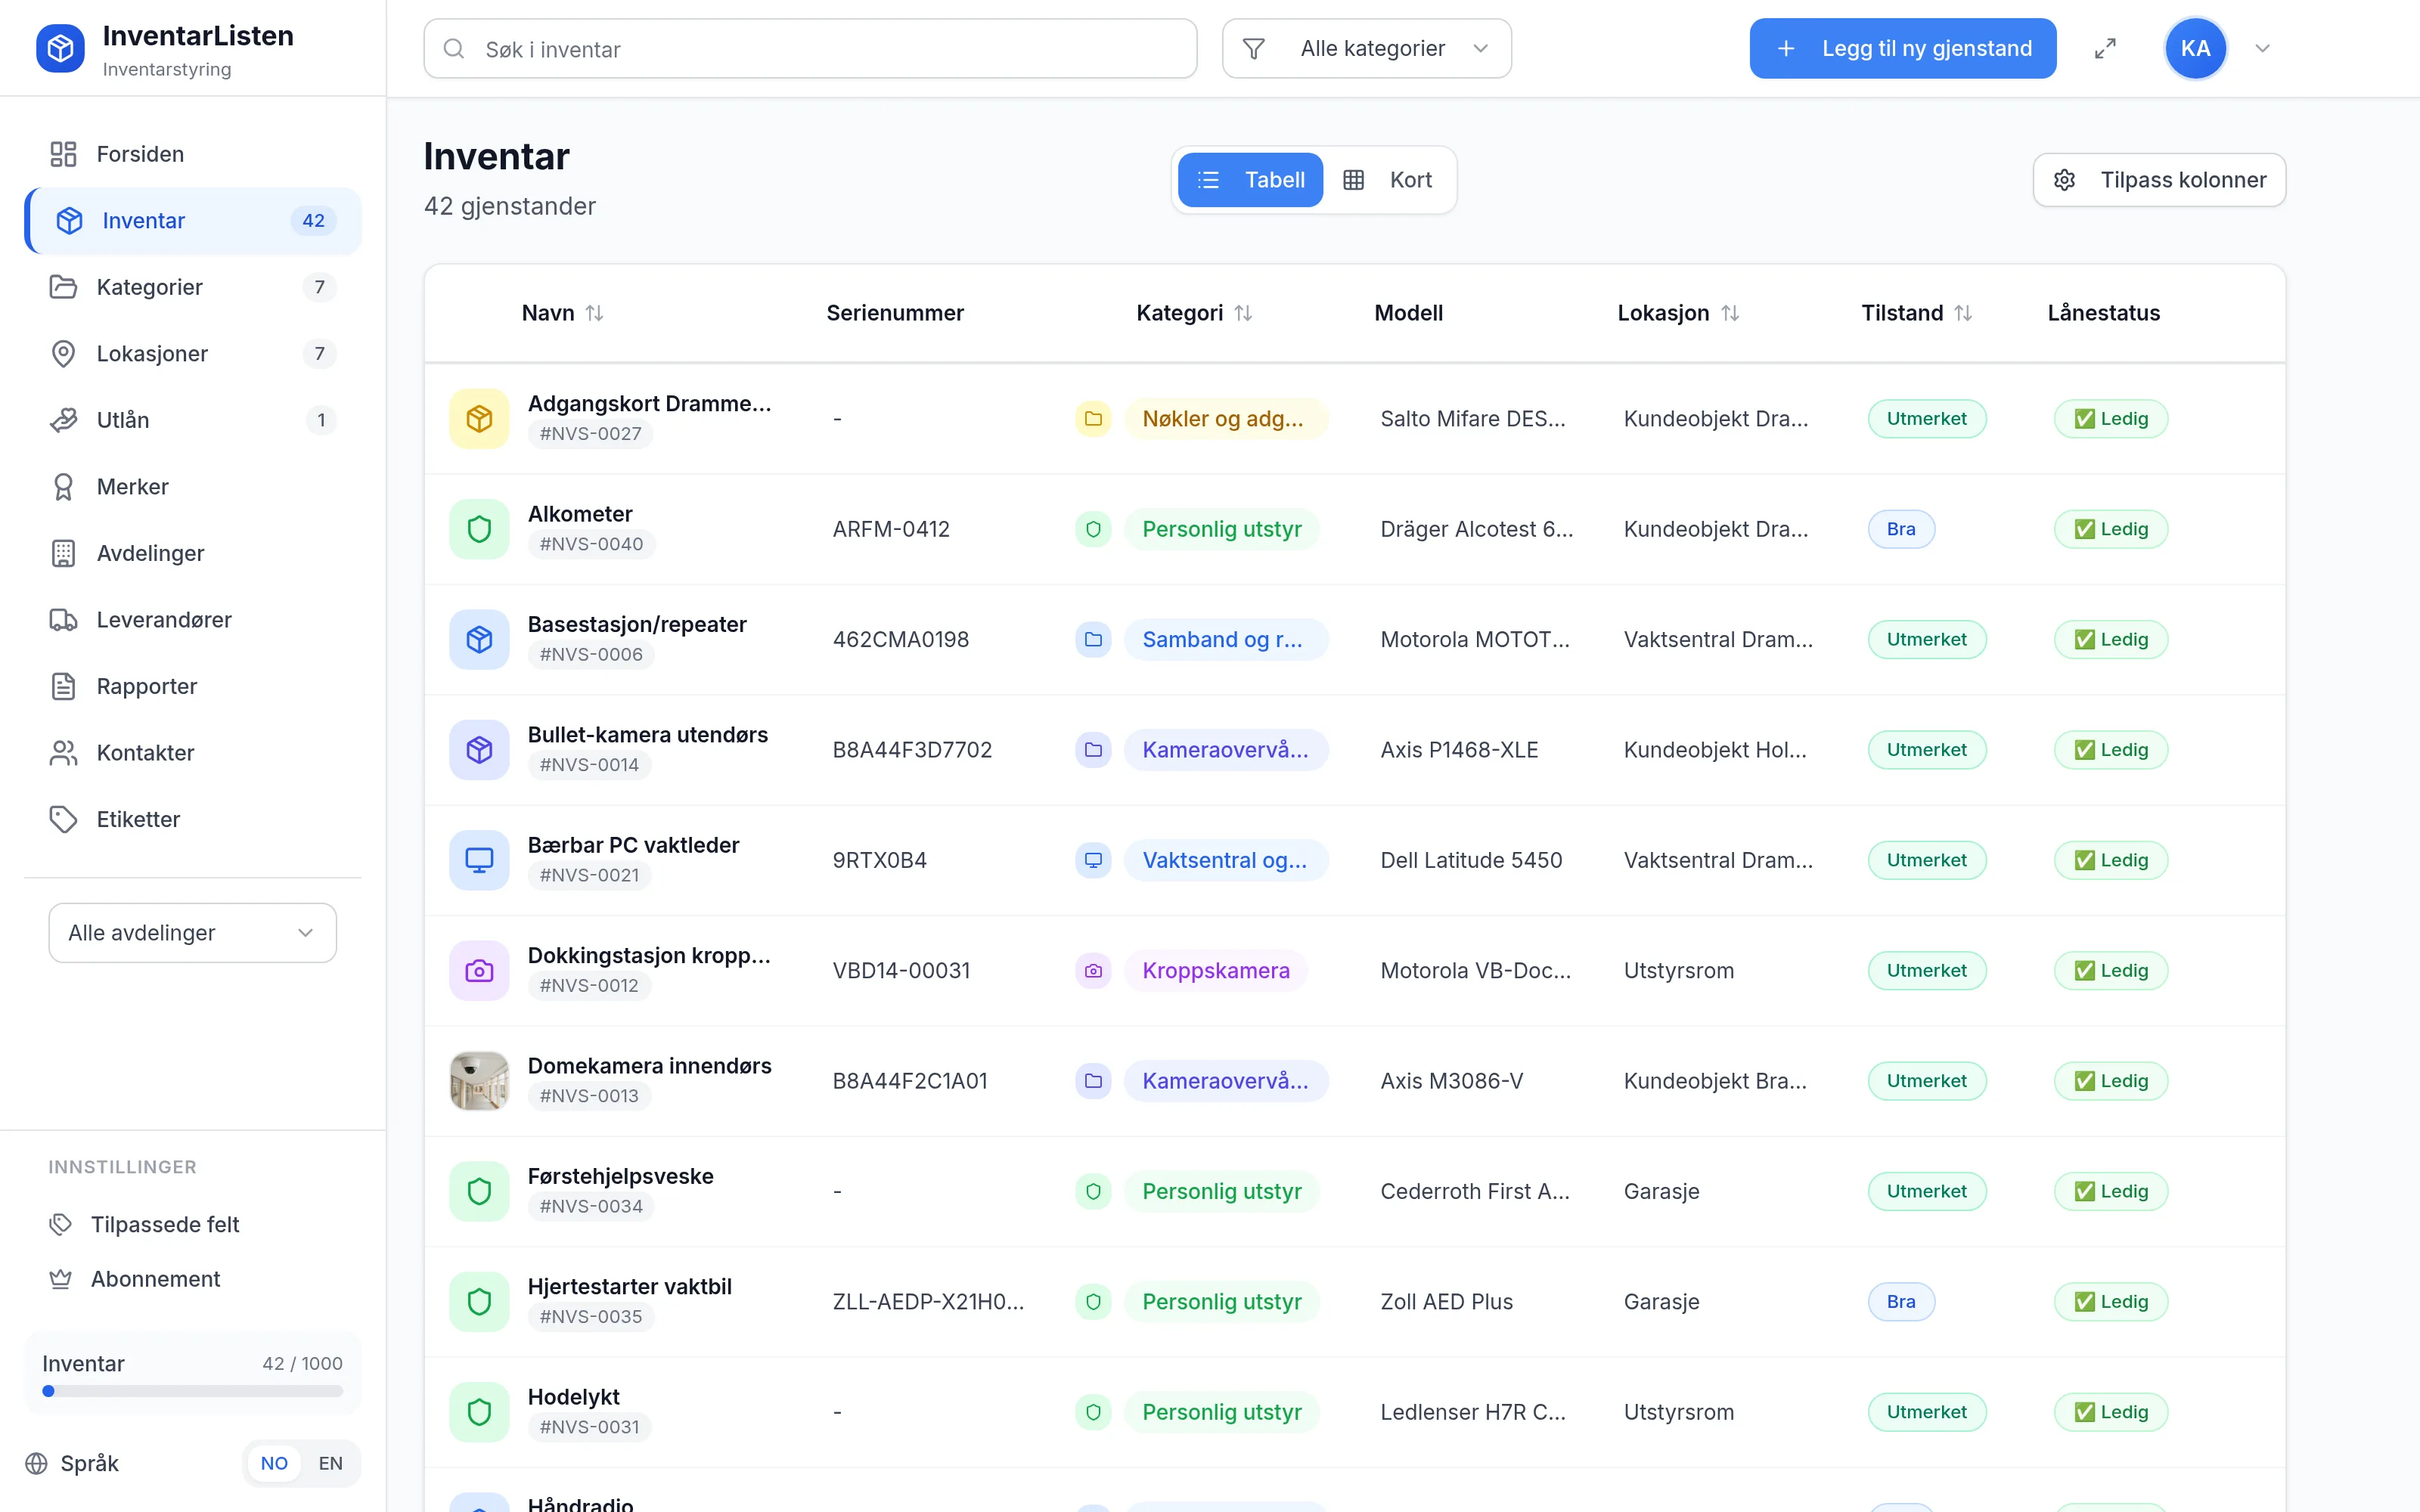Image resolution: width=2420 pixels, height=1512 pixels.
Task: Switch language to EN
Action: [330, 1463]
